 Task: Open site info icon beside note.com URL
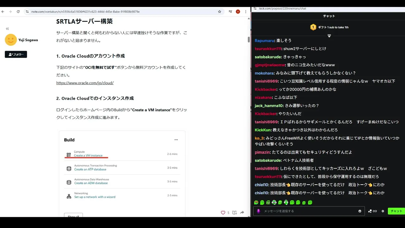point(27,12)
